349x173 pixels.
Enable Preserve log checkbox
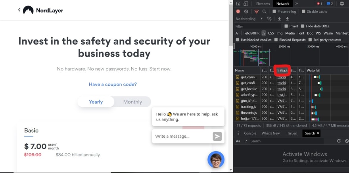[274, 12]
